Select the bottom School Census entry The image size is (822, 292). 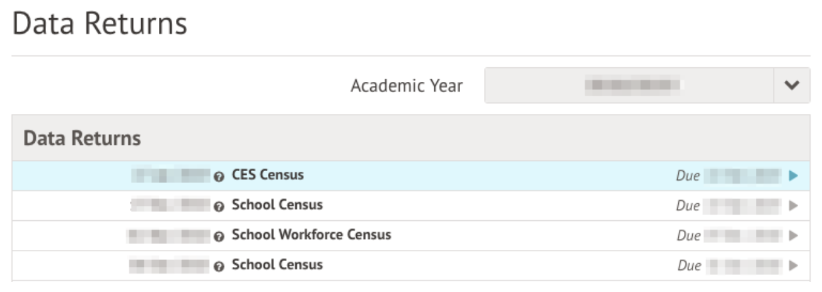(x=277, y=264)
